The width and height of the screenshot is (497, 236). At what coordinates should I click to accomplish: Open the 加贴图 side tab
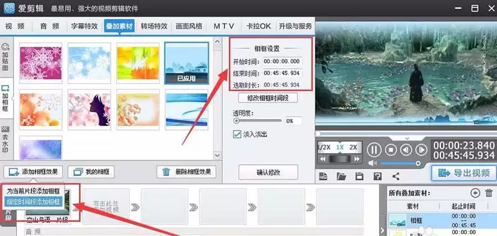tap(6, 57)
